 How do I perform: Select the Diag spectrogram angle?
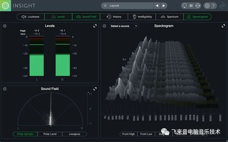[x=164, y=134]
